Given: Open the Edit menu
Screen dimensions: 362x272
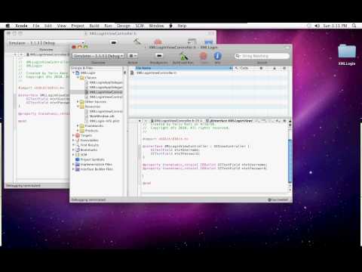Looking at the screenshot, I should click(48, 26).
